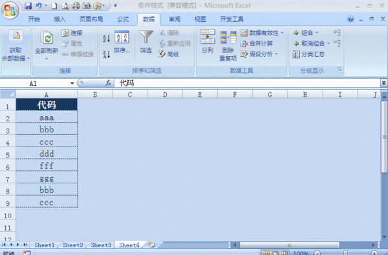Expand the formula bar

click(x=383, y=83)
